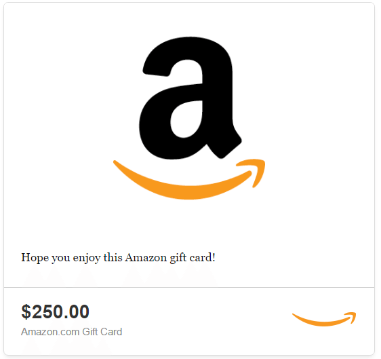Click the dollar sign in the amount
381x359 pixels.
(26, 311)
